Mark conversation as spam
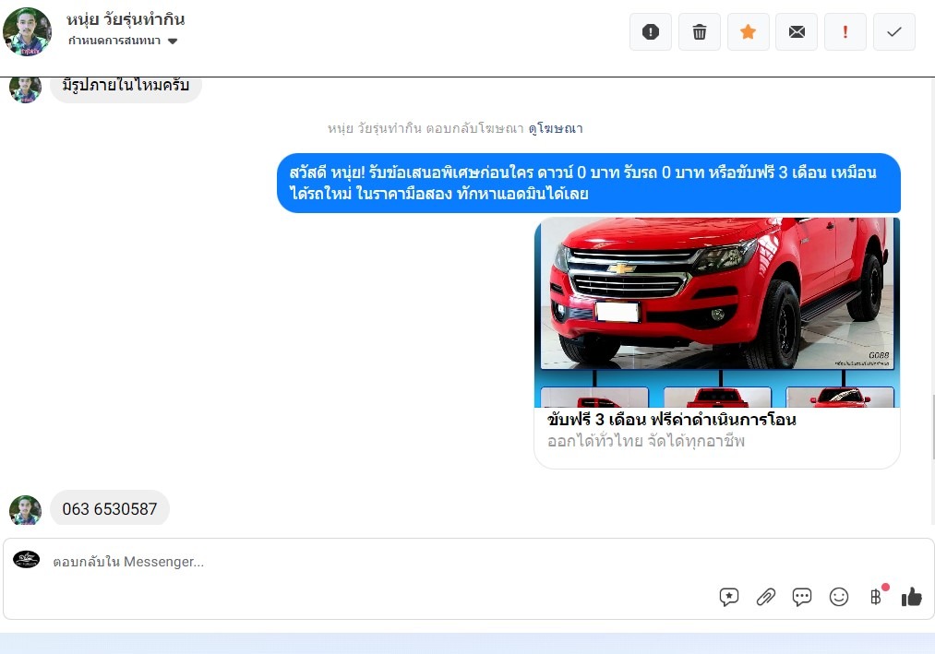The height and width of the screenshot is (654, 935). [651, 32]
